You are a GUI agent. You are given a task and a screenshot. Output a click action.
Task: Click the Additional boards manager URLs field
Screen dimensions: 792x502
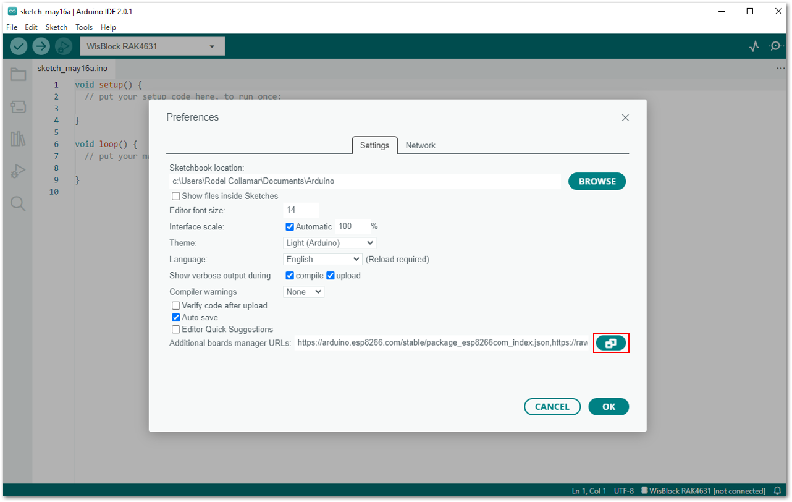[x=442, y=343]
